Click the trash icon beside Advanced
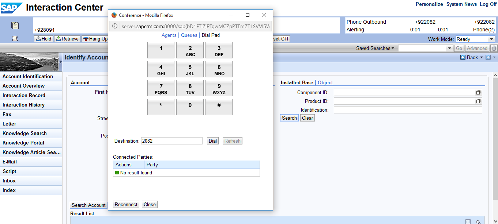The height and width of the screenshot is (224, 498). click(x=494, y=48)
